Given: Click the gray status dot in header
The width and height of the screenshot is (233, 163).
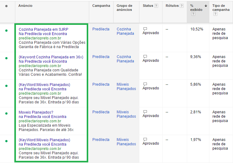Looking at the screenshot, I should tap(6, 6).
